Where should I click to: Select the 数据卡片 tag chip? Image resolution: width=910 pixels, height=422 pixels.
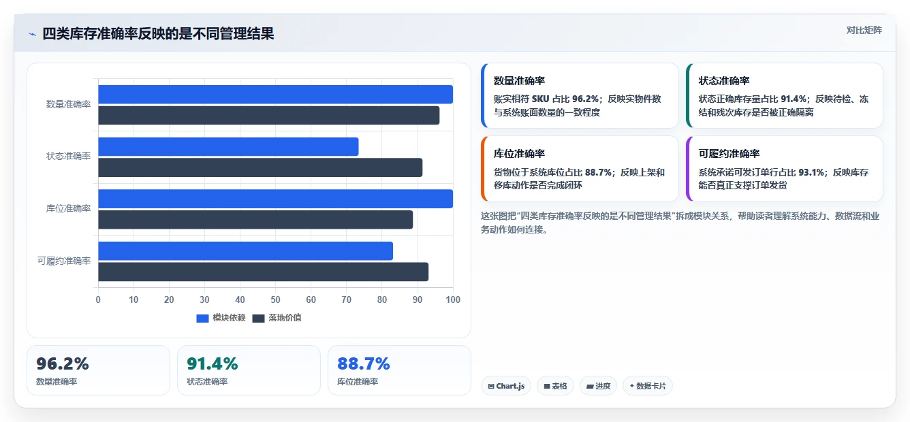[x=647, y=386]
